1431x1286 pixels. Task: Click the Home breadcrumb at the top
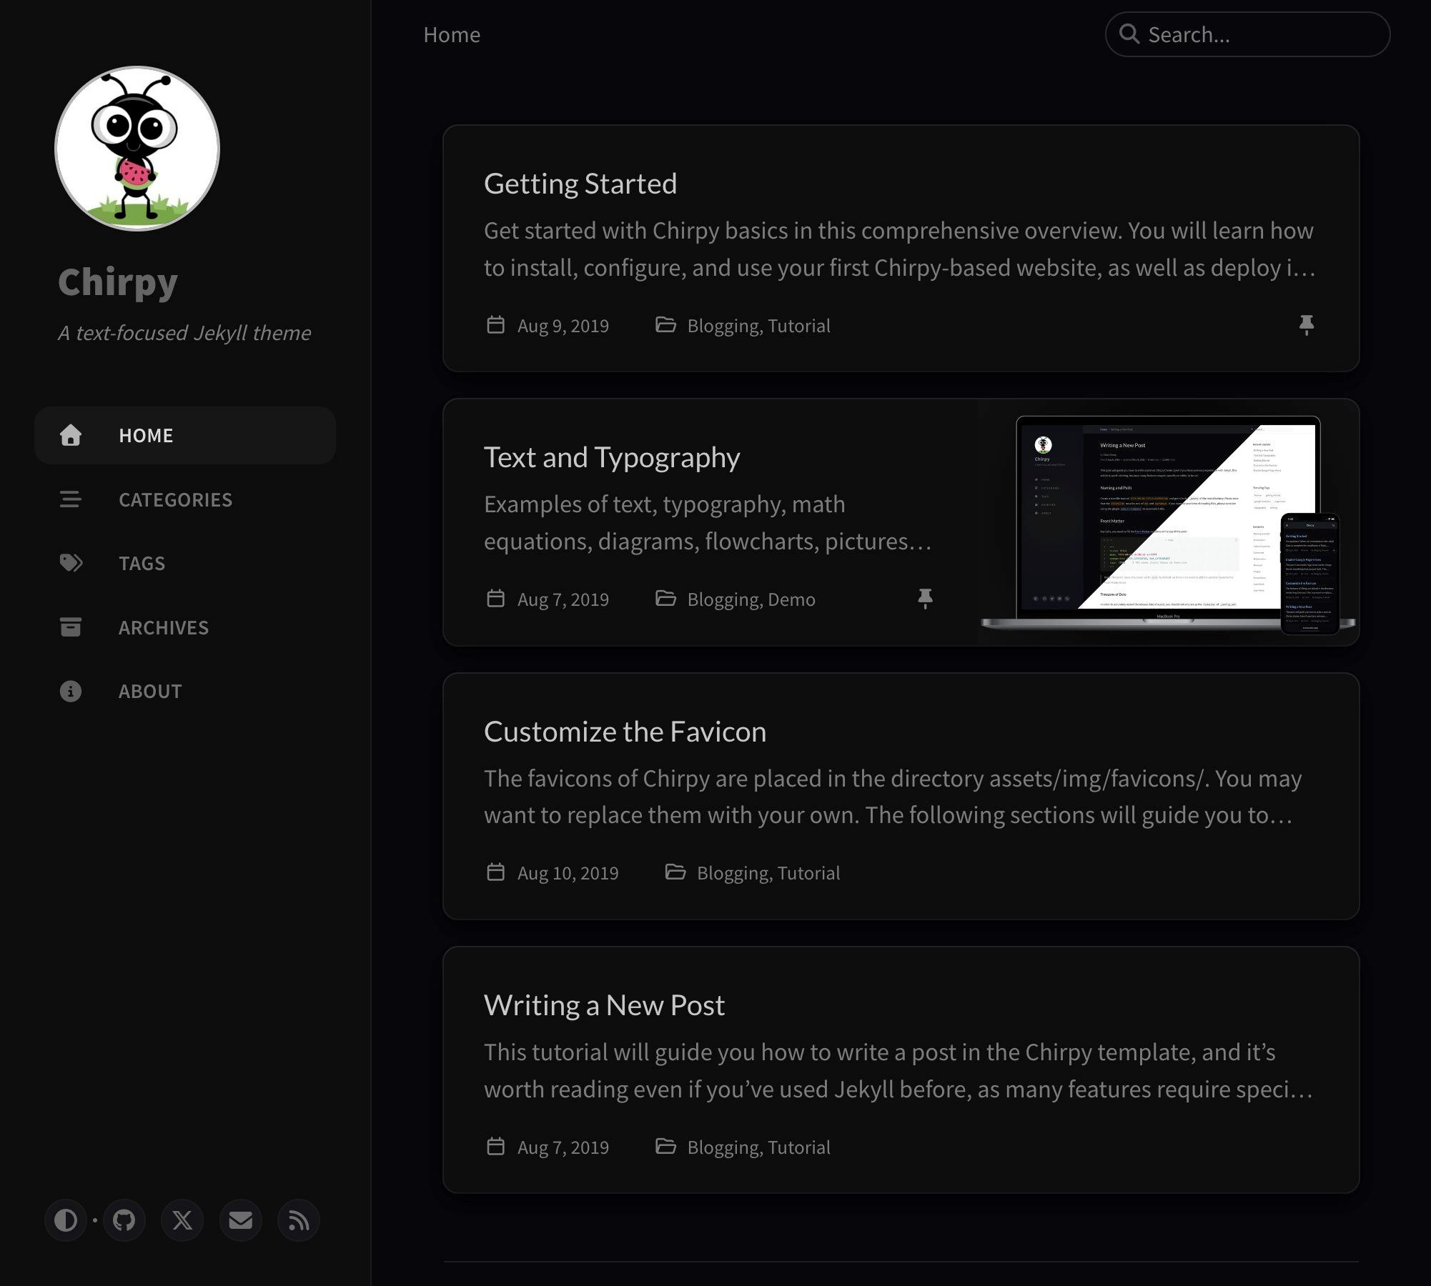[452, 34]
